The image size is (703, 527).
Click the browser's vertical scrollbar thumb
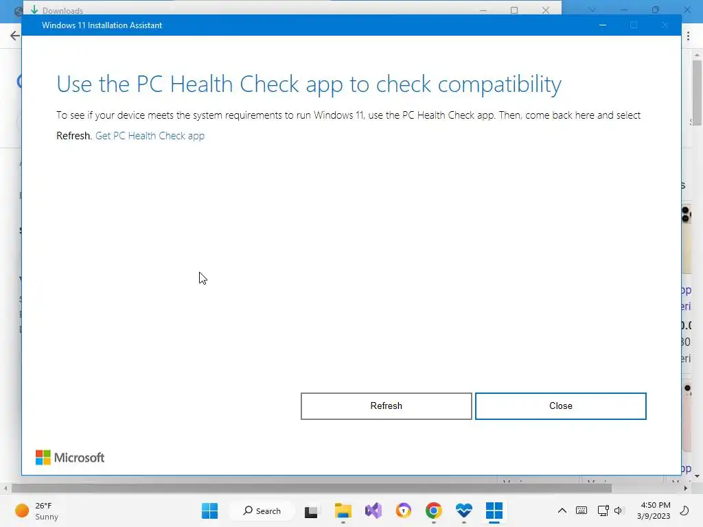(x=698, y=93)
